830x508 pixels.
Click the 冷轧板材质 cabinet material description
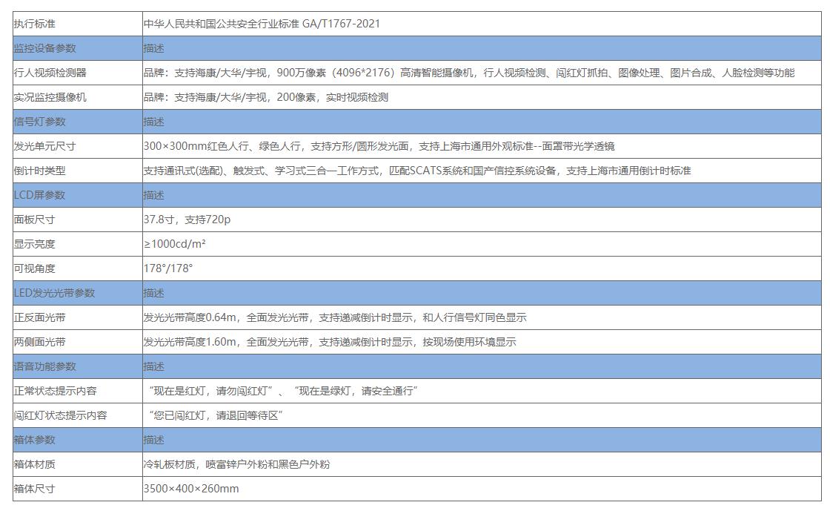click(x=236, y=464)
